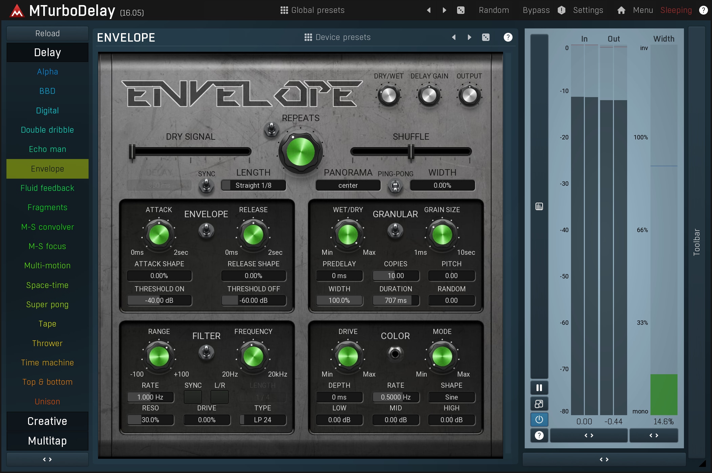Choose the Tape device
This screenshot has width=712, height=473.
47,324
